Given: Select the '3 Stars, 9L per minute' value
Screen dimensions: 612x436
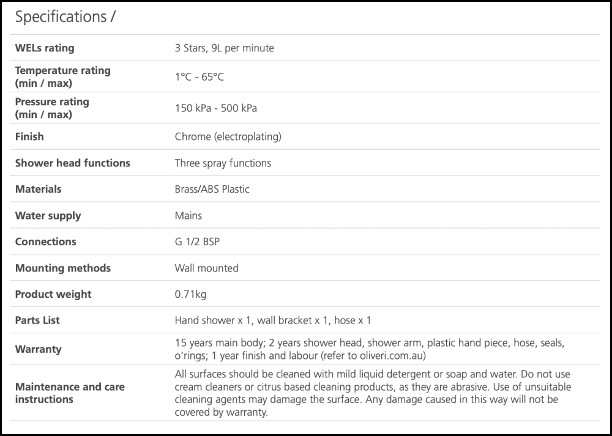Looking at the screenshot, I should point(224,48).
